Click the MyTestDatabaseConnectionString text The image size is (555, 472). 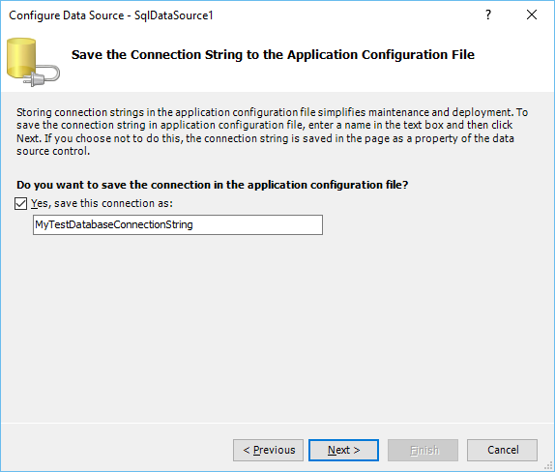coord(114,224)
